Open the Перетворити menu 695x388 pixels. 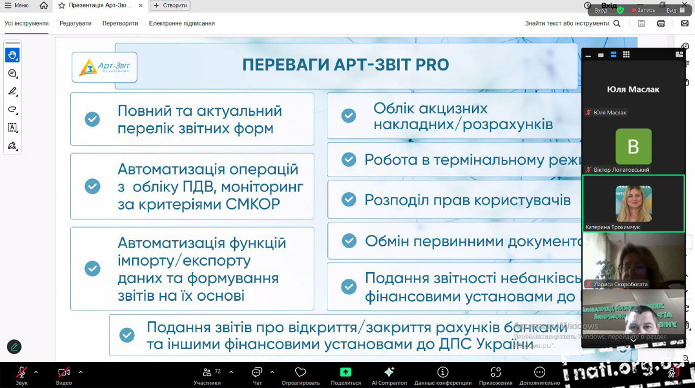coord(120,23)
